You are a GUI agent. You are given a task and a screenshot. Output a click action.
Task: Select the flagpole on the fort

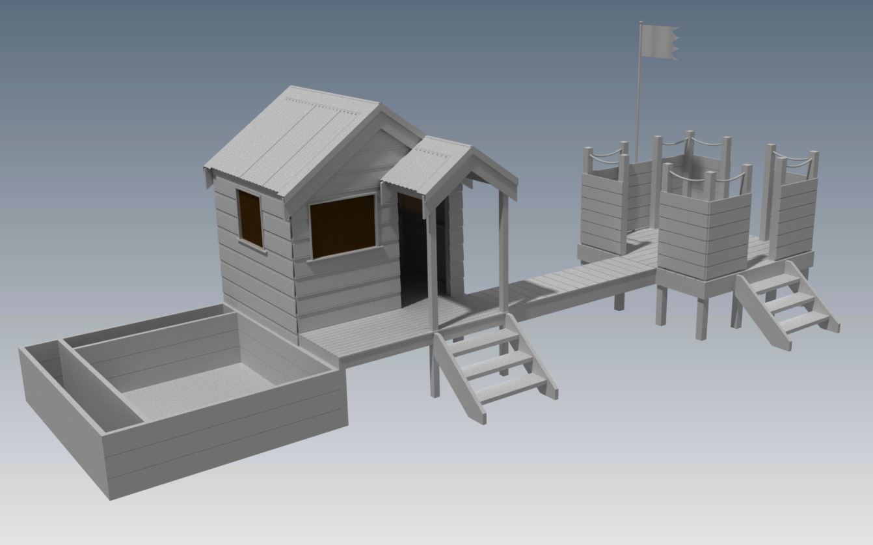point(639,98)
